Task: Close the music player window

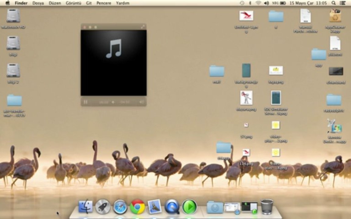Action: pos(85,27)
